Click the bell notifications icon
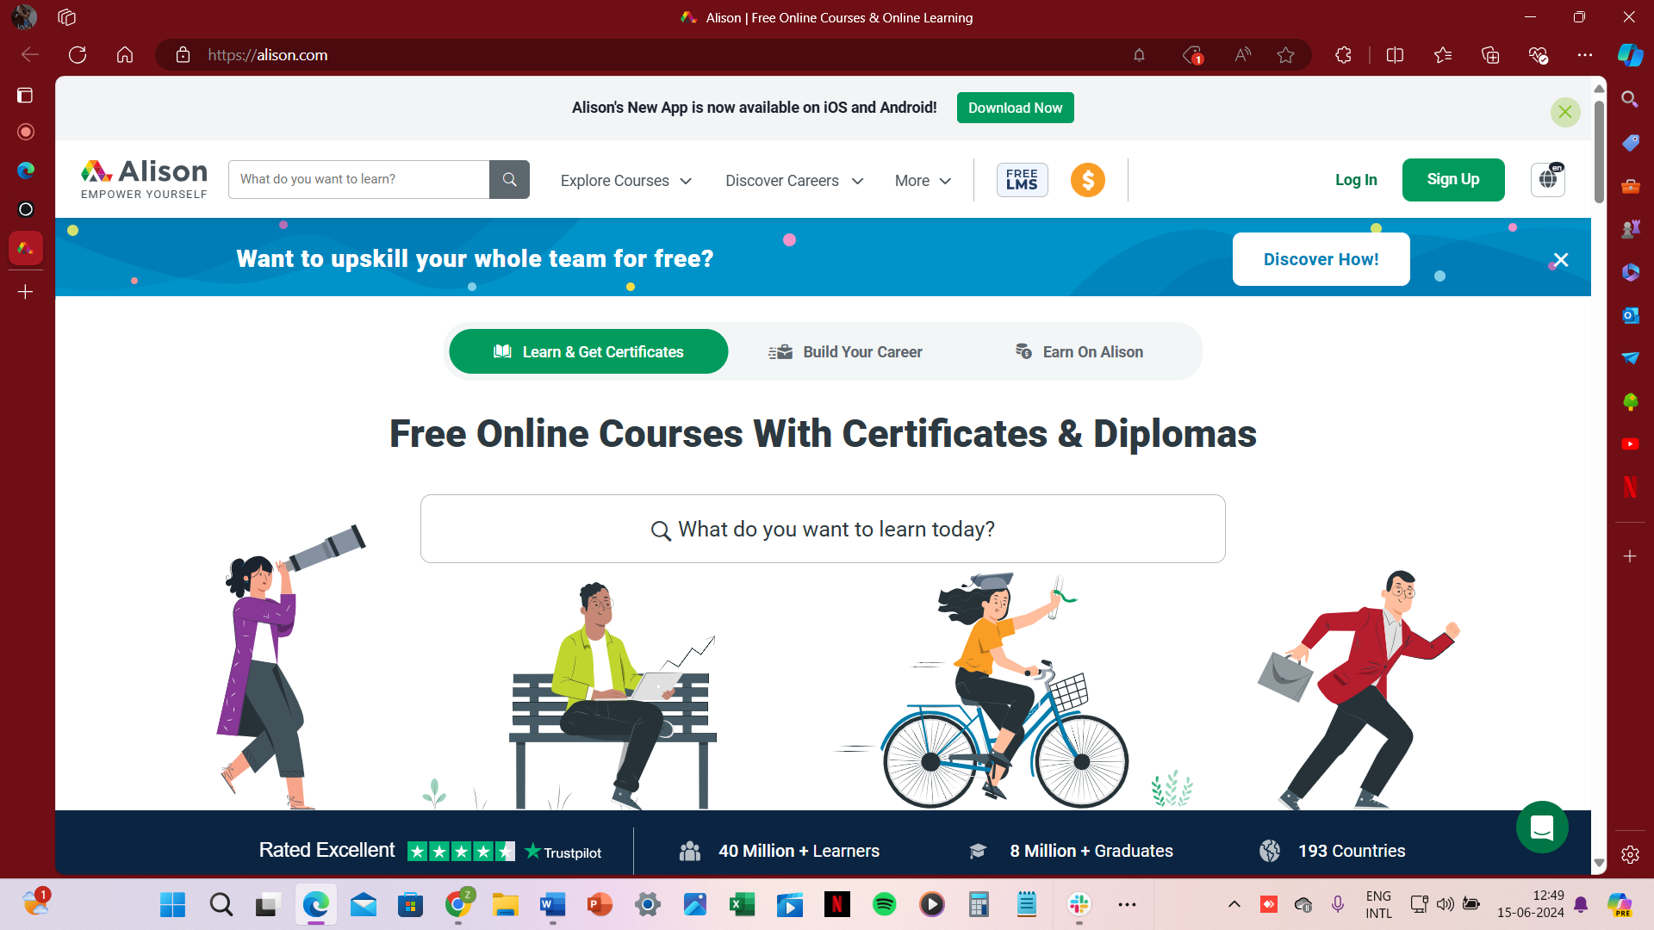Viewport: 1654px width, 930px height. click(x=1140, y=54)
